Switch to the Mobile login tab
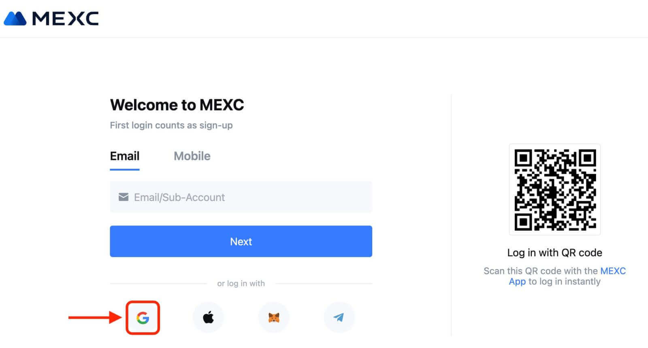 pos(192,156)
